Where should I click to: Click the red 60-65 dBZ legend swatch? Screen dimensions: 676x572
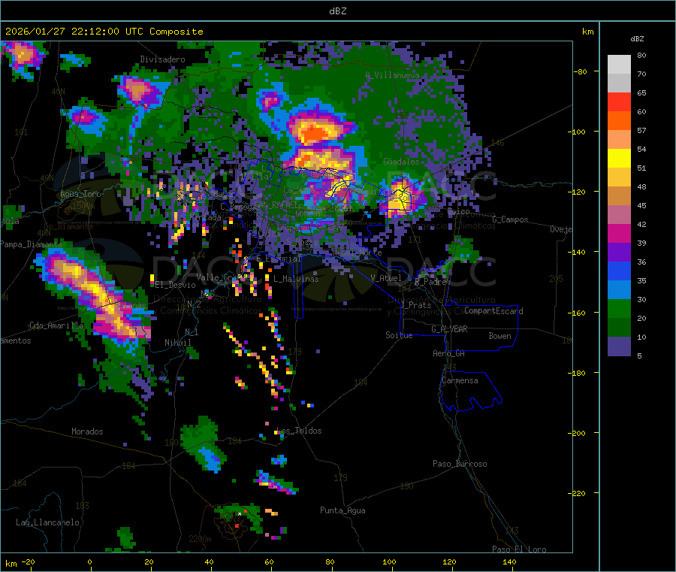click(619, 101)
